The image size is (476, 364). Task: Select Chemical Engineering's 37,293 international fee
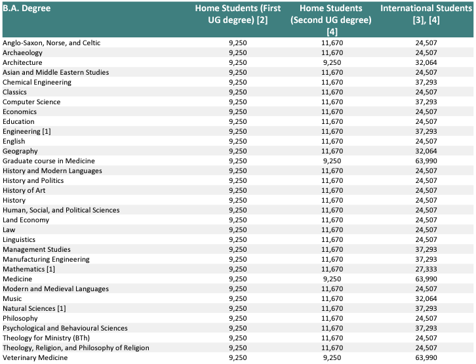click(426, 82)
